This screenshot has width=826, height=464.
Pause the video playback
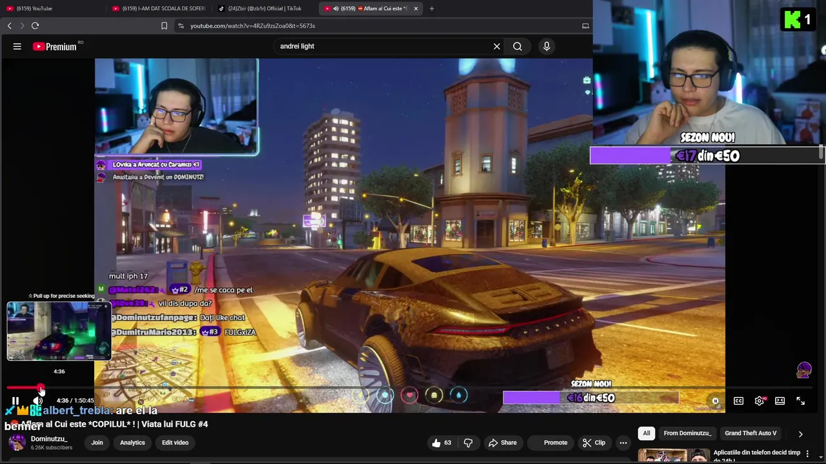coord(15,401)
